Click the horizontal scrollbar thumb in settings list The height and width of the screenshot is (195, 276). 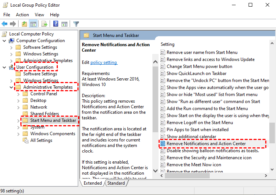pyautogui.click(x=187, y=175)
